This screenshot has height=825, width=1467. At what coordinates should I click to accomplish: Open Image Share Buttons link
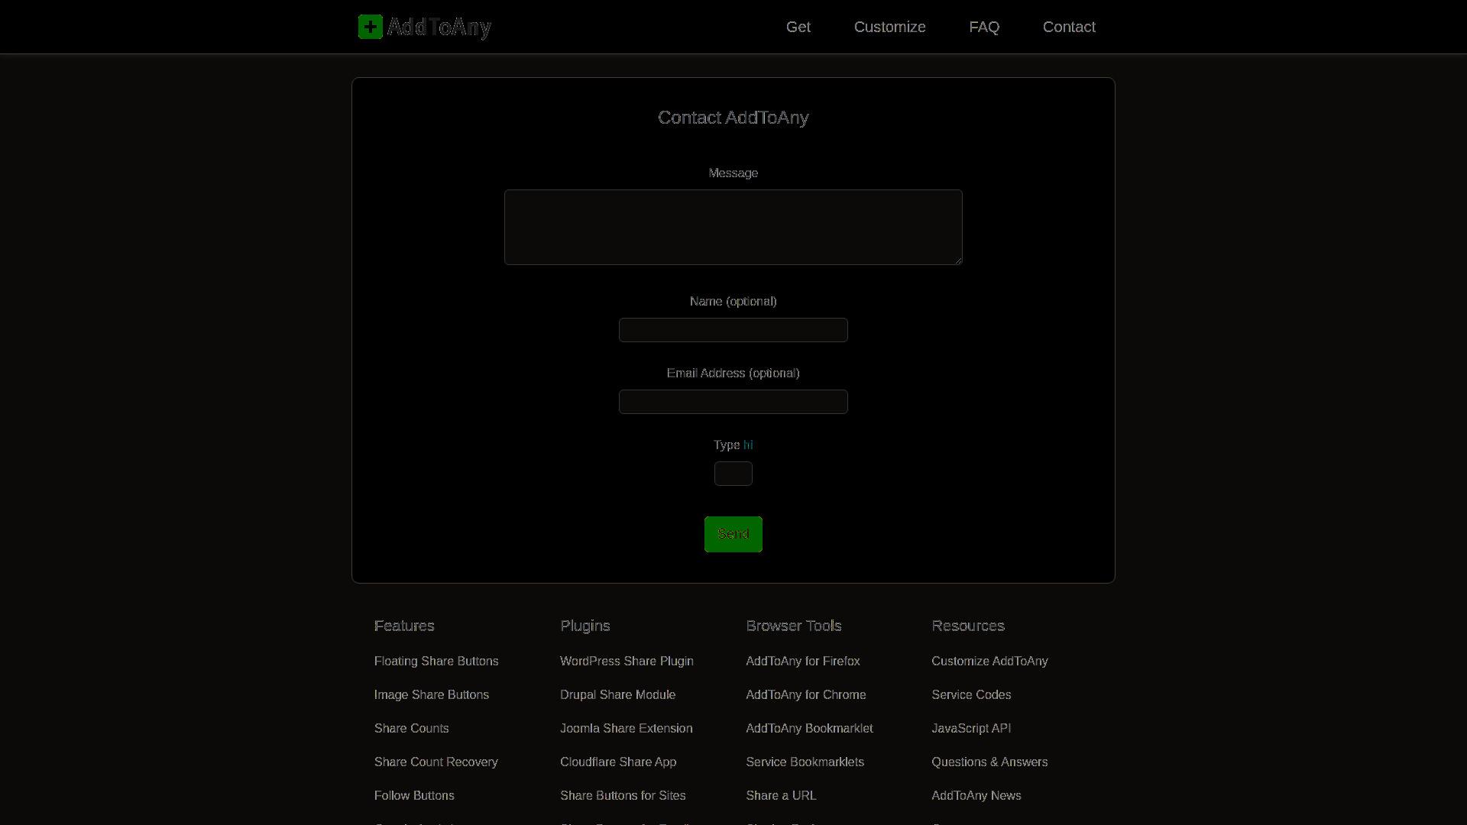pyautogui.click(x=432, y=695)
